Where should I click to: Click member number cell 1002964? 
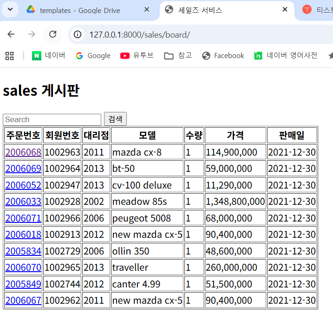pos(62,169)
